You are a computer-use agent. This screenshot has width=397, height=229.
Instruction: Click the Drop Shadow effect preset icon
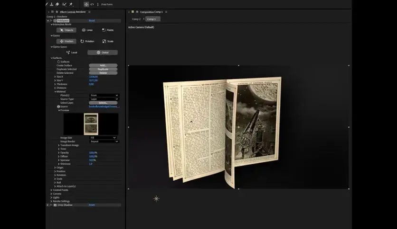(55, 205)
